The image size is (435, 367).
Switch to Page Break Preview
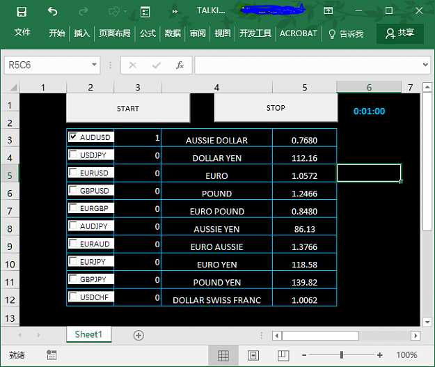click(x=283, y=355)
